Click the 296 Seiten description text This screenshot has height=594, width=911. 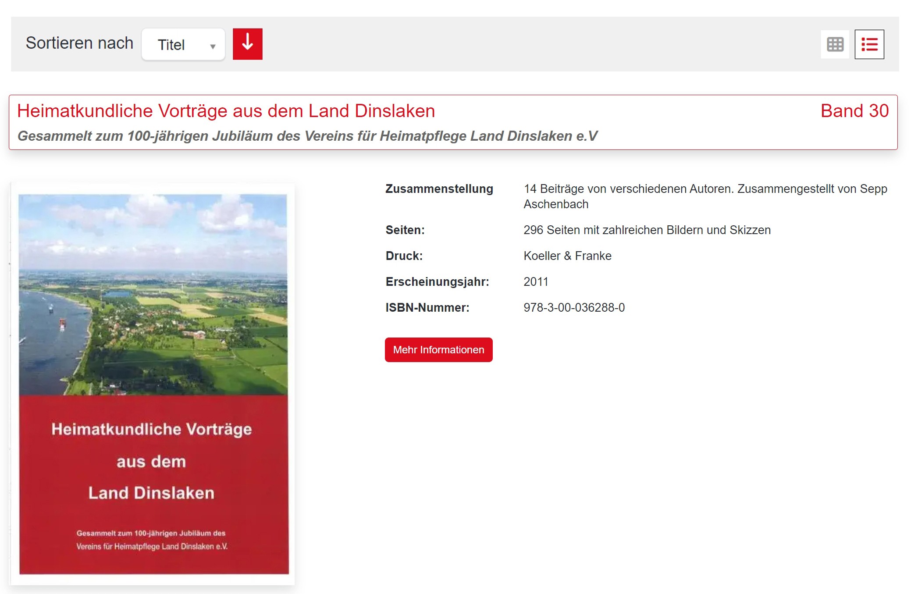pyautogui.click(x=647, y=230)
